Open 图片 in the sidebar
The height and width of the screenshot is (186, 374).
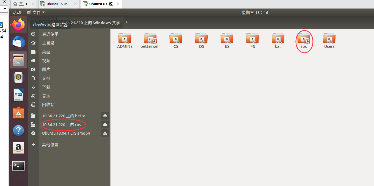[x=69, y=69]
